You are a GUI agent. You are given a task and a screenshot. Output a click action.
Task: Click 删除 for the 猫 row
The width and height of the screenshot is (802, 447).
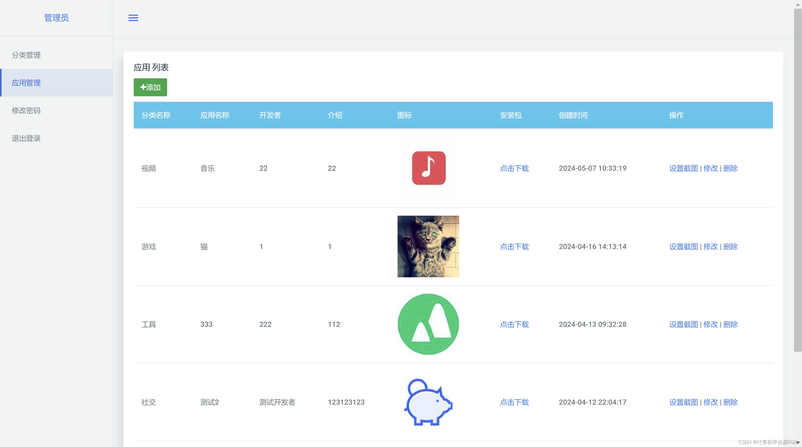coord(731,246)
